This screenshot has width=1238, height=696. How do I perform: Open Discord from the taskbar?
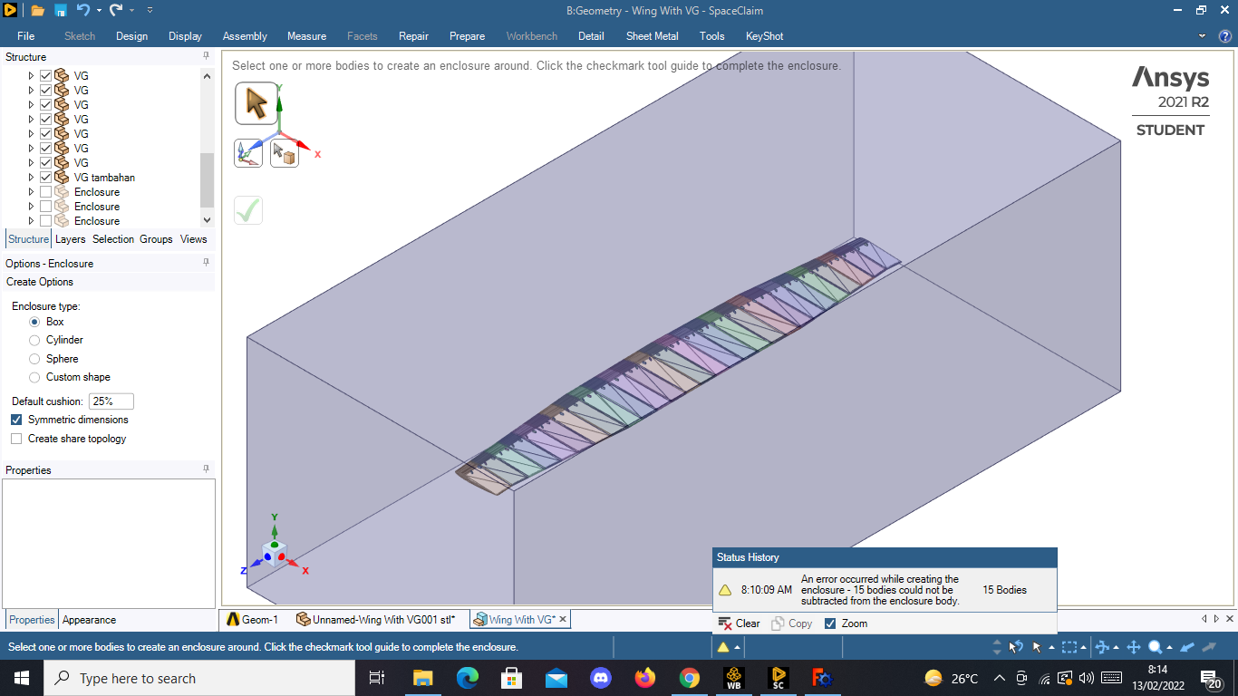[x=601, y=678]
